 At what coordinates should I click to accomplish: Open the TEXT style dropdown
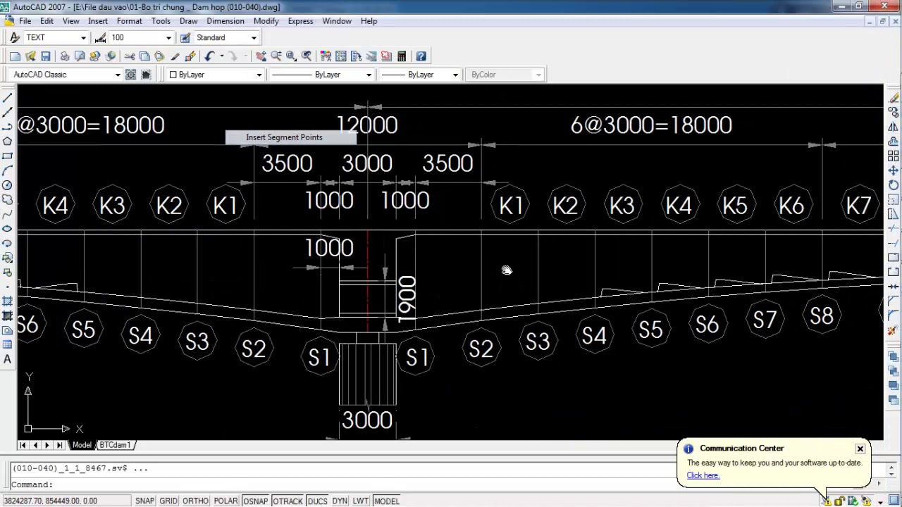tap(83, 38)
